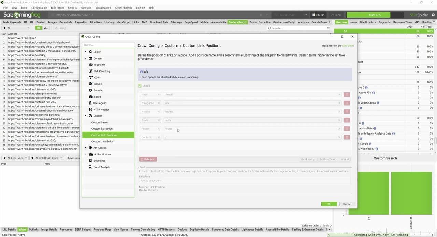
Task: Select Custom Search in config tree
Action: pos(100,122)
